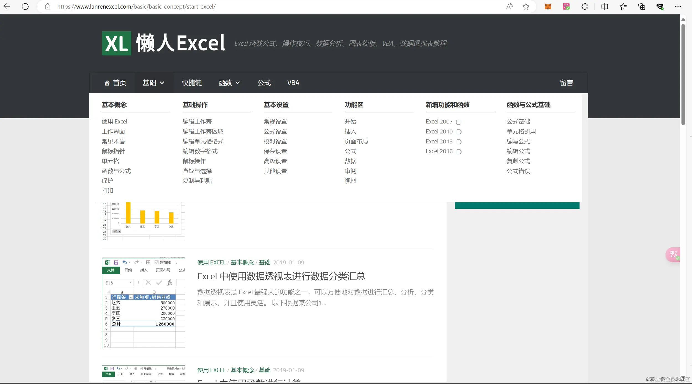Expand the 基础 menu chevron
Image resolution: width=692 pixels, height=384 pixels.
(x=162, y=83)
